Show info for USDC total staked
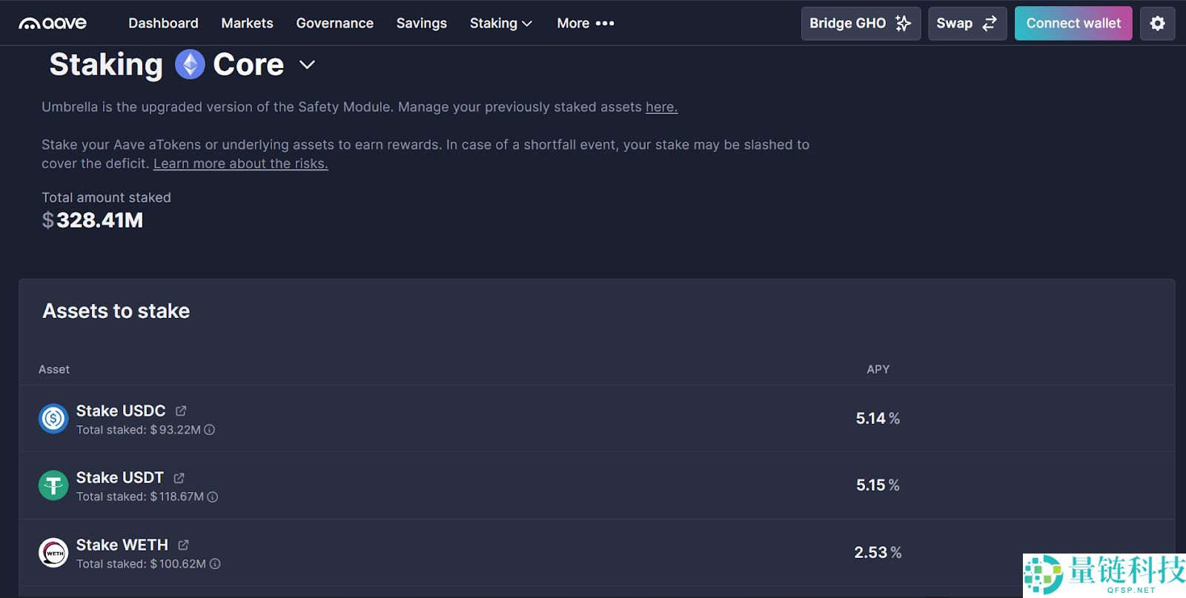The height and width of the screenshot is (598, 1186). [210, 430]
